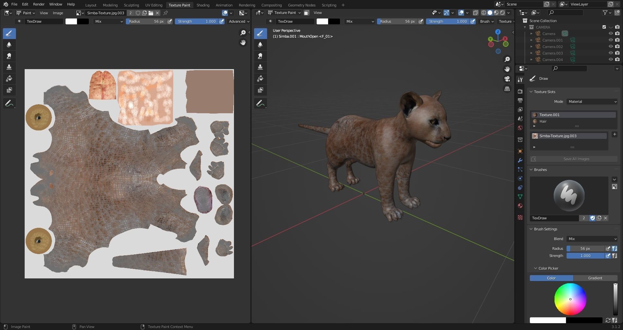
Task: Collapse the Color Picker panel
Action: [536, 268]
